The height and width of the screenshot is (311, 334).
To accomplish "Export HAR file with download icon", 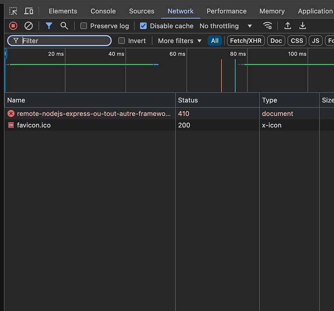I will point(303,26).
